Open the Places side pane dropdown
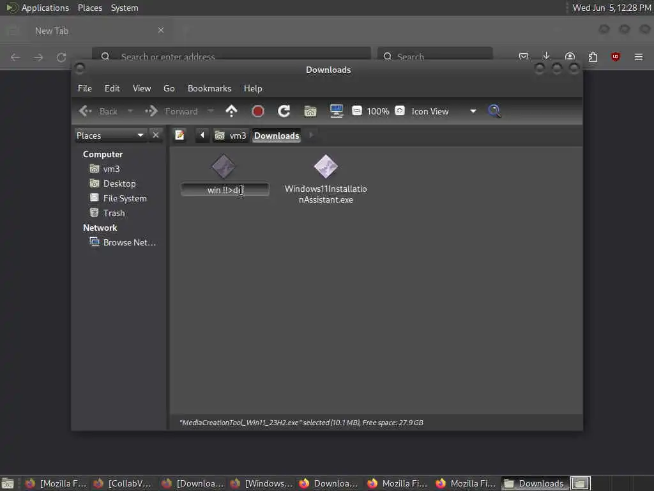Viewport: 654px width, 491px height. [x=110, y=136]
